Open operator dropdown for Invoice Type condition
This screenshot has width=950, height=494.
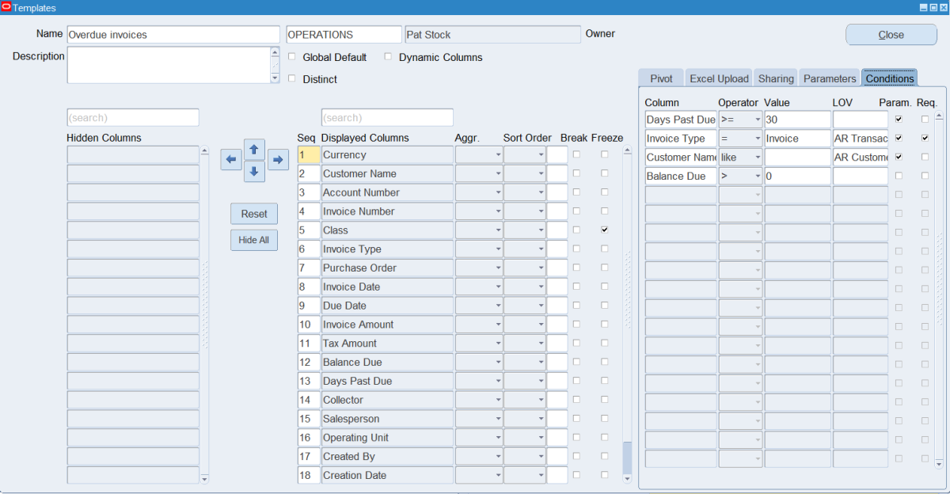pos(758,139)
